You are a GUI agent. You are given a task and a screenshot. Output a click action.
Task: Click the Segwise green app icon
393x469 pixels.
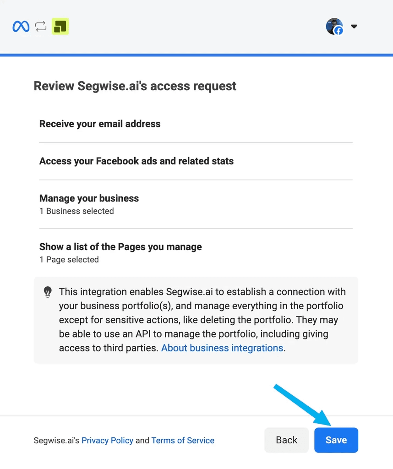click(x=60, y=27)
